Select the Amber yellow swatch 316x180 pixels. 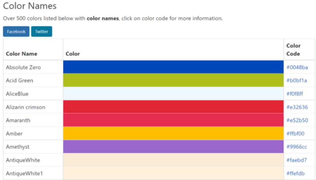coord(173,133)
